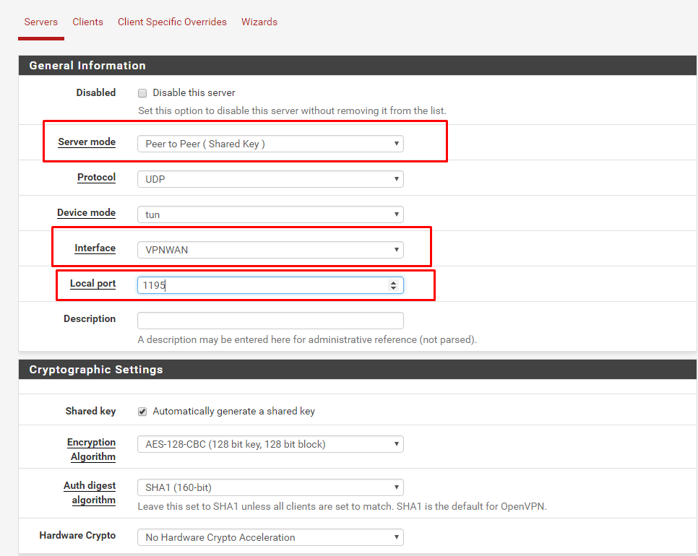Viewport: 698px width, 556px height.
Task: Choose a different Interface from VPNWAN dropdown
Action: coord(270,250)
